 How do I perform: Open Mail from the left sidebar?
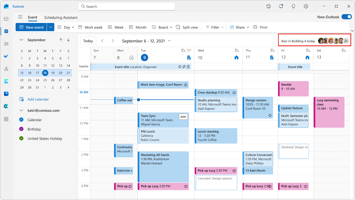6,19
